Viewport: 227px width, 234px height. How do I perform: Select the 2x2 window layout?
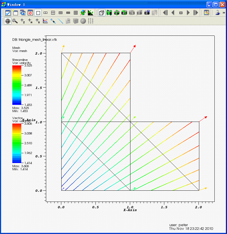[x=53, y=13]
